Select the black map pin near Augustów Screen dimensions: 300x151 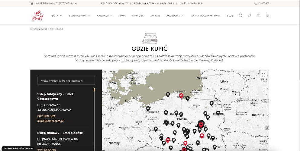coord(211,103)
